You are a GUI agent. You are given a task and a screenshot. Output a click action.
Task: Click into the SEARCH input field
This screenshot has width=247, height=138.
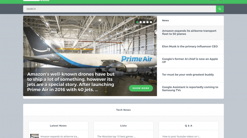coord(119,9)
